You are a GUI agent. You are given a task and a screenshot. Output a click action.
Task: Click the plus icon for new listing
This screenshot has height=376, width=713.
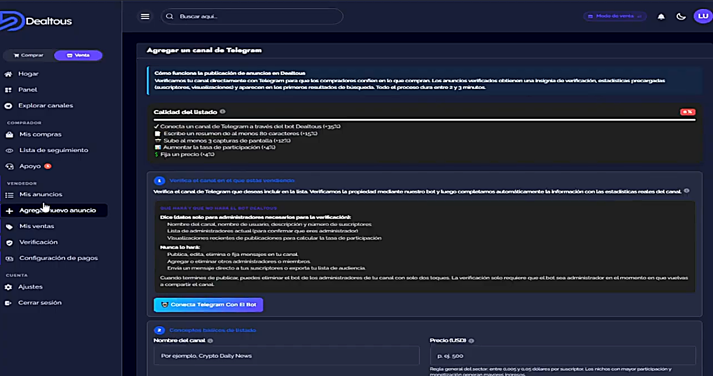tap(9, 211)
